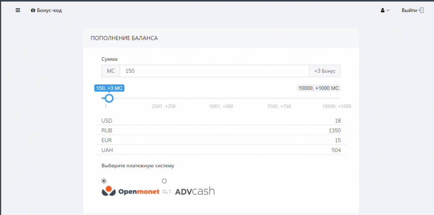
Task: Click the exit door icon after Выйти
Action: [x=421, y=10]
